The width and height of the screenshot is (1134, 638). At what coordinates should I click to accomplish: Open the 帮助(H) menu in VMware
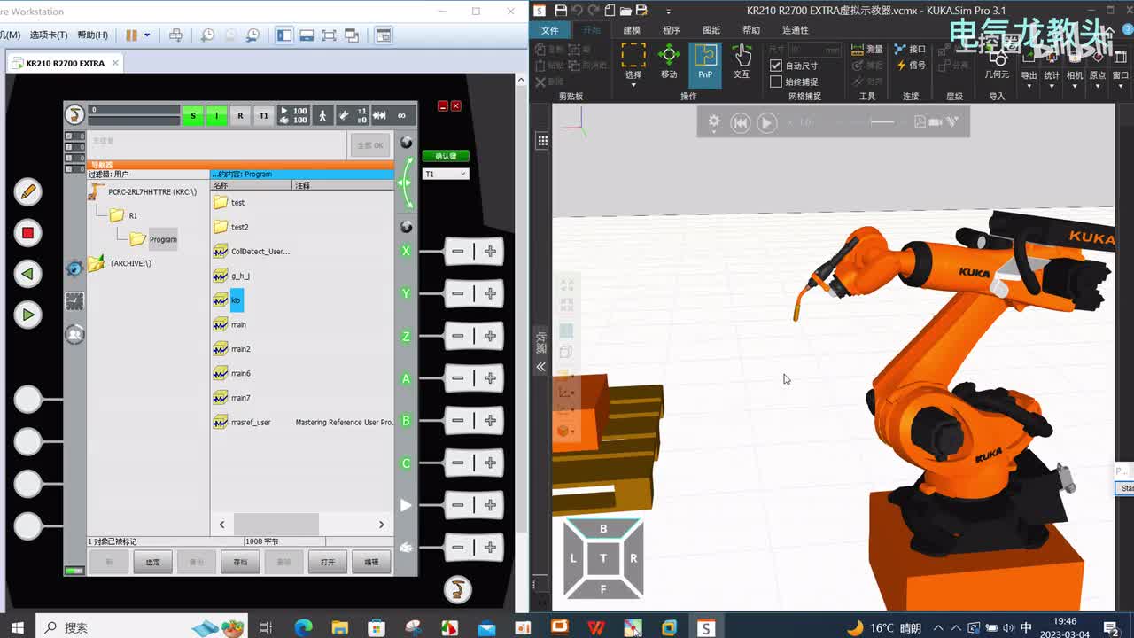pos(92,35)
